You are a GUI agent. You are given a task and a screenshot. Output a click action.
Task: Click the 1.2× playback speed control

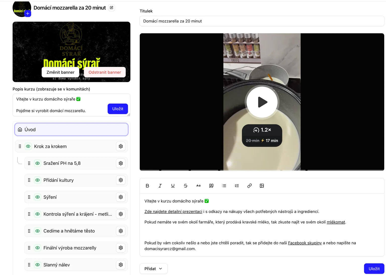pyautogui.click(x=262, y=130)
